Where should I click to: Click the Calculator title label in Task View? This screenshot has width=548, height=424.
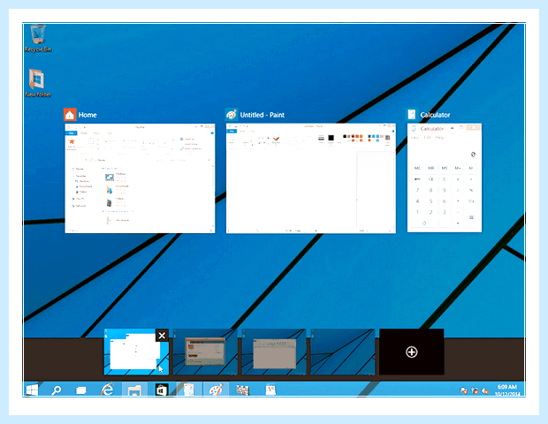pyautogui.click(x=435, y=115)
